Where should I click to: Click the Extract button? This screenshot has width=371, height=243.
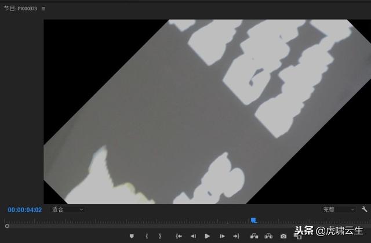click(268, 236)
